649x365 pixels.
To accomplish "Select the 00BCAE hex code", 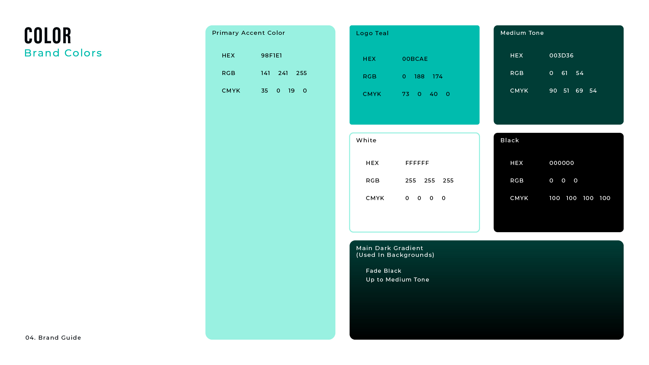I will [415, 59].
